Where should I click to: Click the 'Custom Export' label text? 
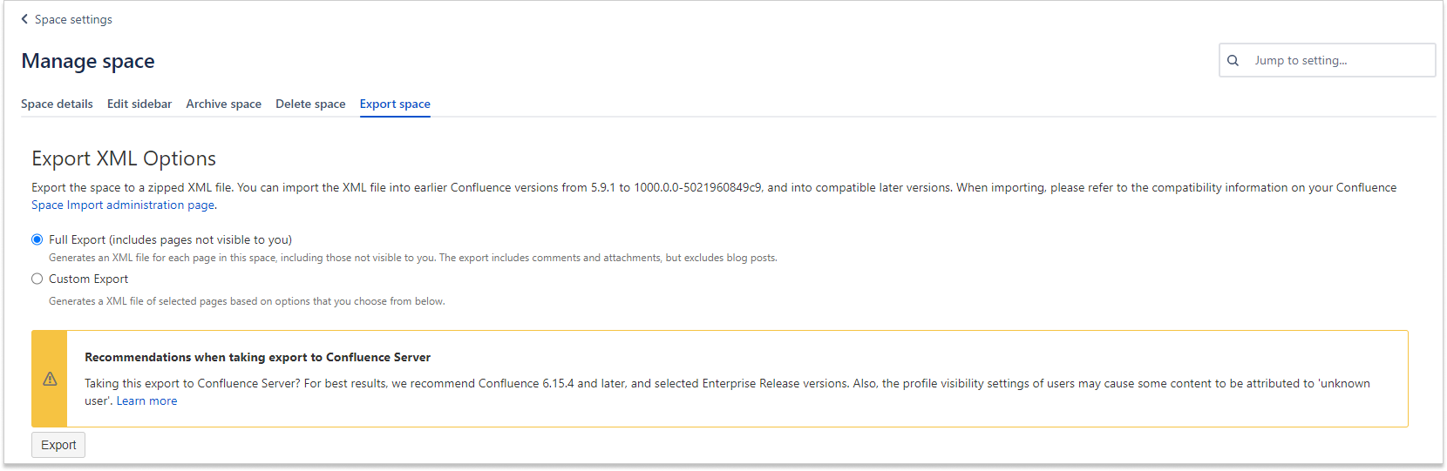(88, 279)
